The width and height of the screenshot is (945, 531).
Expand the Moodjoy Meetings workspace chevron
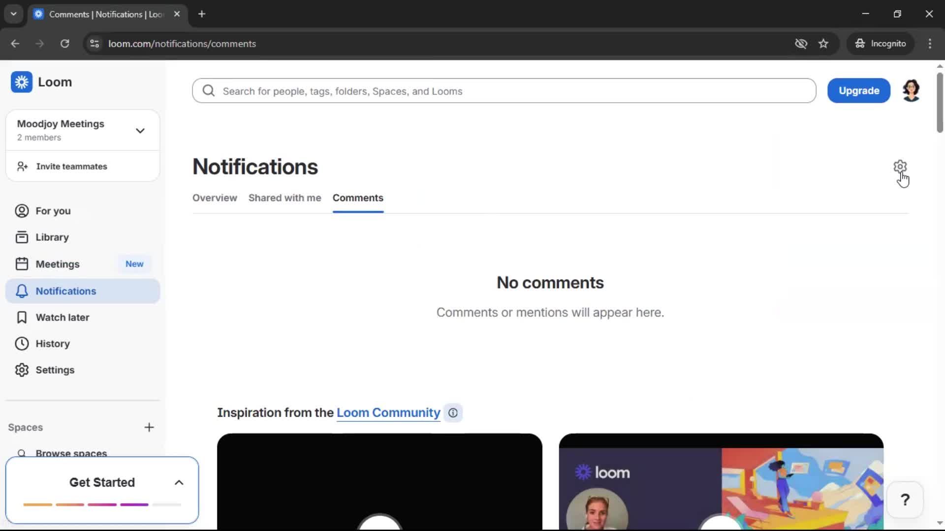coord(140,130)
